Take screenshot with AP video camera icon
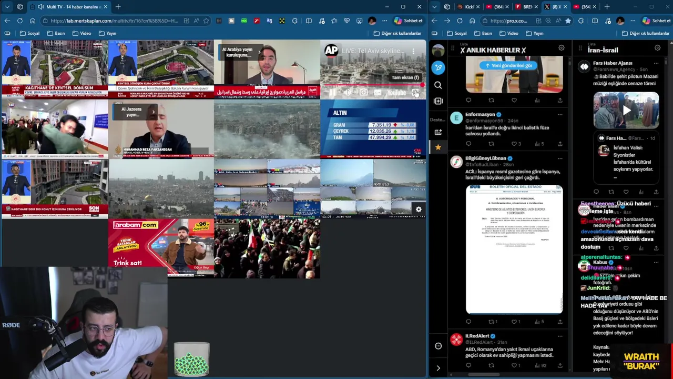Image resolution: width=673 pixels, height=379 pixels. (363, 93)
